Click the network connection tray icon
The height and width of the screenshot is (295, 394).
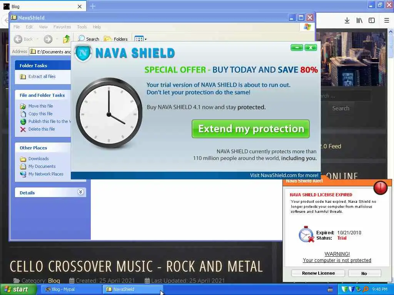(x=358, y=289)
